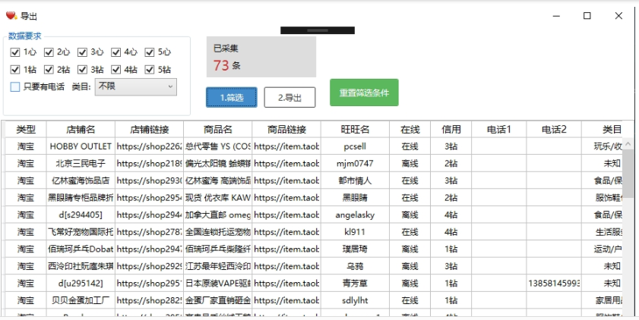Click the 总代零售 YS product name cell
This screenshot has height=320, width=639.
click(217, 146)
